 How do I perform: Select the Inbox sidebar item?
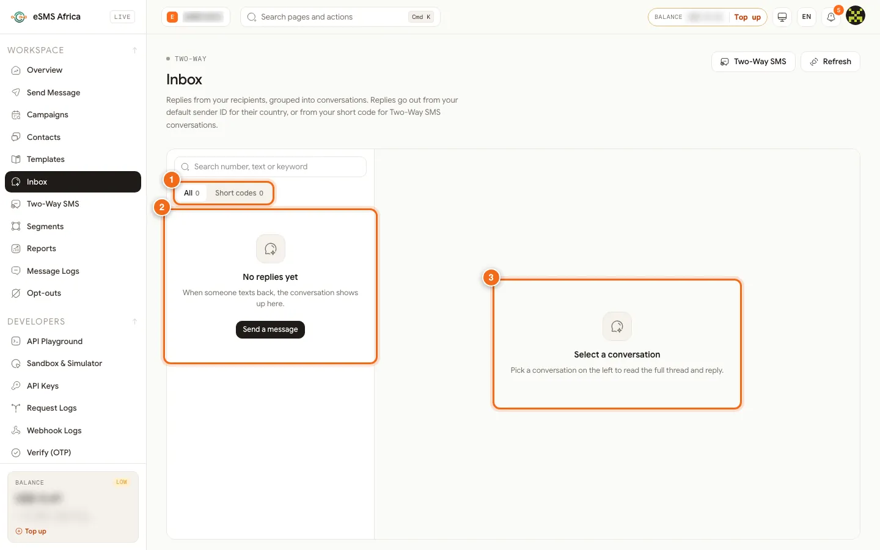73,182
